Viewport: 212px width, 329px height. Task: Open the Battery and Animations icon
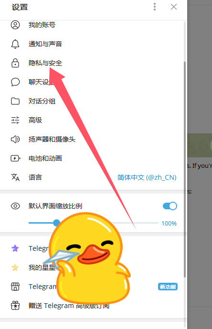click(x=15, y=158)
